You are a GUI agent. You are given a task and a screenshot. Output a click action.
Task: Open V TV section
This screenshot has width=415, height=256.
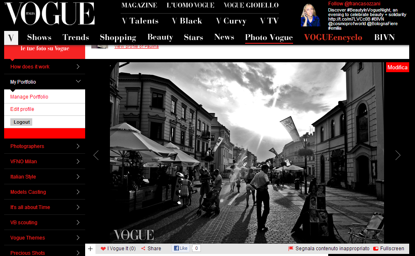click(270, 21)
